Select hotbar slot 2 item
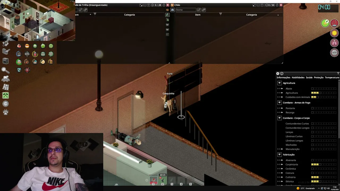The width and height of the screenshot is (340, 191). click(163, 181)
